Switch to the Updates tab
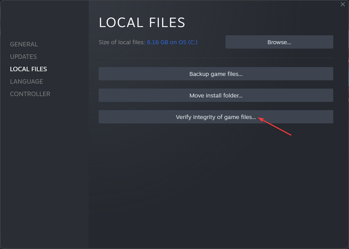The image size is (349, 249). coord(23,57)
